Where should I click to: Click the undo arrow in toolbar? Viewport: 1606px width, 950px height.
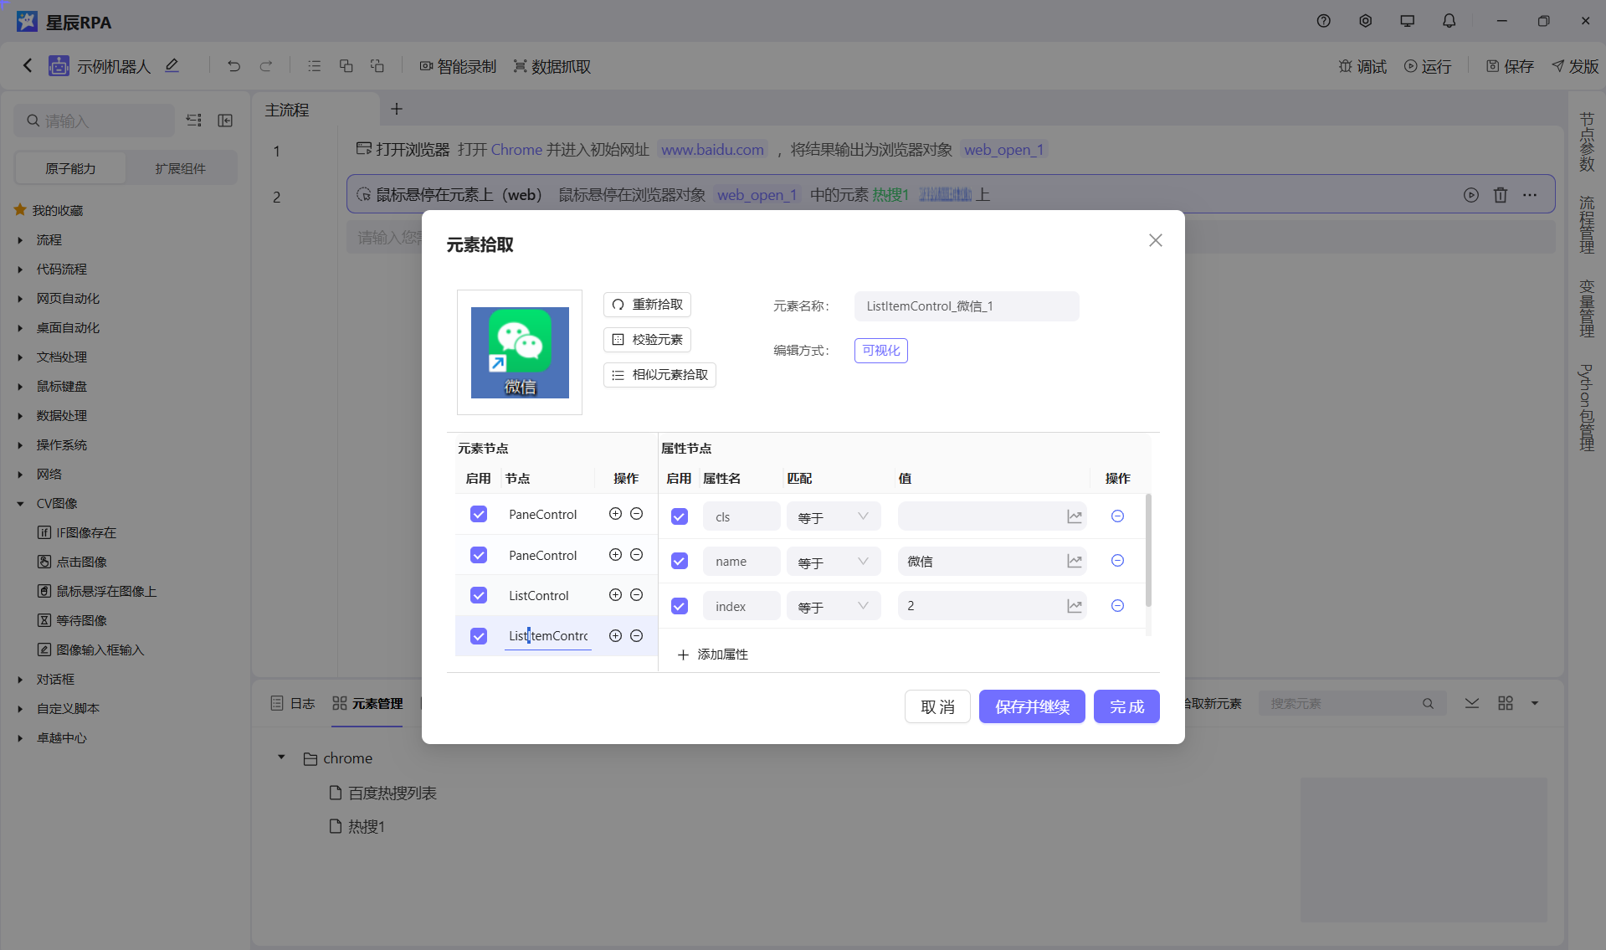pyautogui.click(x=233, y=66)
